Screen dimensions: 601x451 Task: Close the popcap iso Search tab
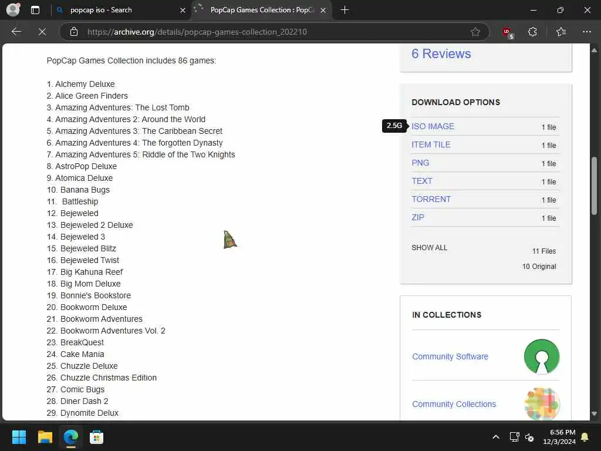183,11
